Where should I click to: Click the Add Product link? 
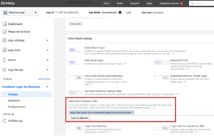pos(44,79)
